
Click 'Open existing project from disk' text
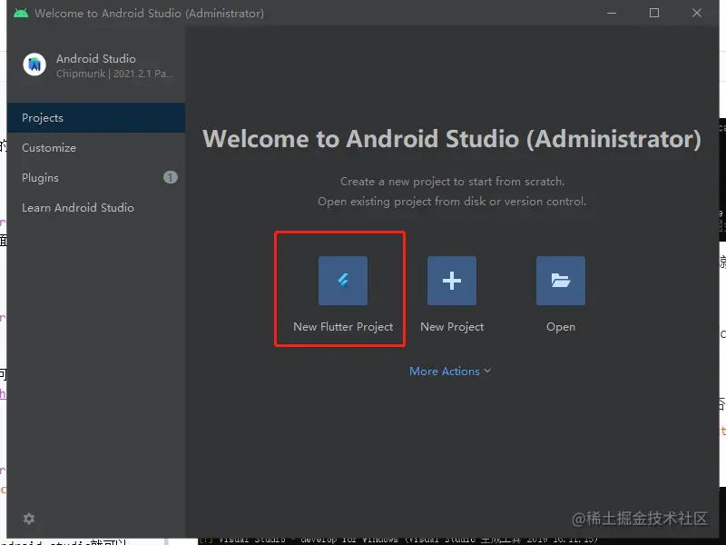pos(452,202)
